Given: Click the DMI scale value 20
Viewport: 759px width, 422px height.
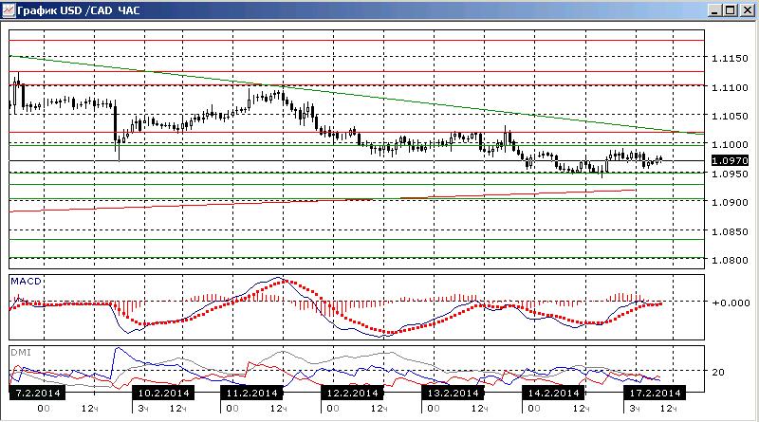Looking at the screenshot, I should [x=718, y=372].
